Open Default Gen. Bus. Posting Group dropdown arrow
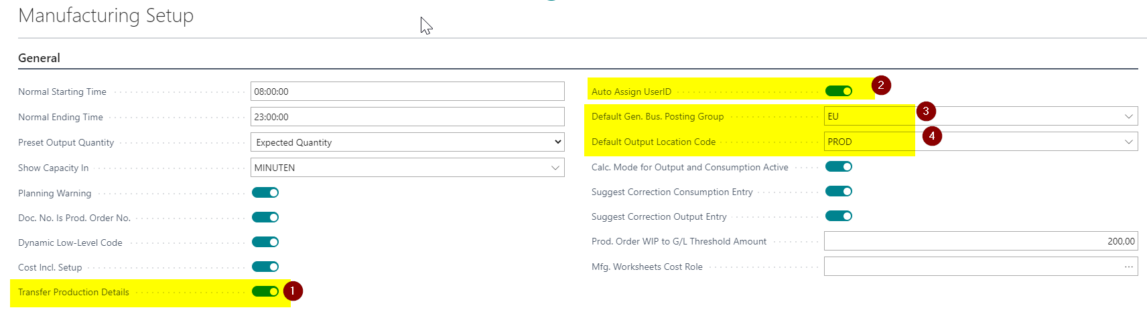This screenshot has width=1147, height=324. [1129, 116]
